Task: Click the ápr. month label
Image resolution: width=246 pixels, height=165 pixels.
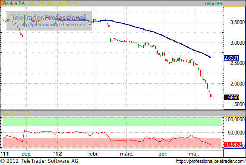Action: point(163,154)
